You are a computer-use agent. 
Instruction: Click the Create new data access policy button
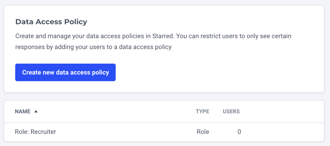(65, 72)
